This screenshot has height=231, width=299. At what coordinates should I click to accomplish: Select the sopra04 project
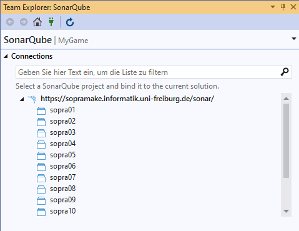coord(62,144)
